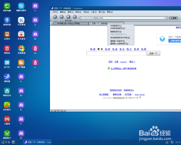Expand the Forward button history dropdown arrow
Screen dimensions: 181x145
(64, 19)
